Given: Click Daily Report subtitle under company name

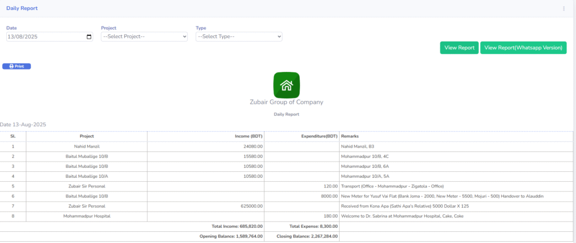Looking at the screenshot, I should [x=286, y=114].
